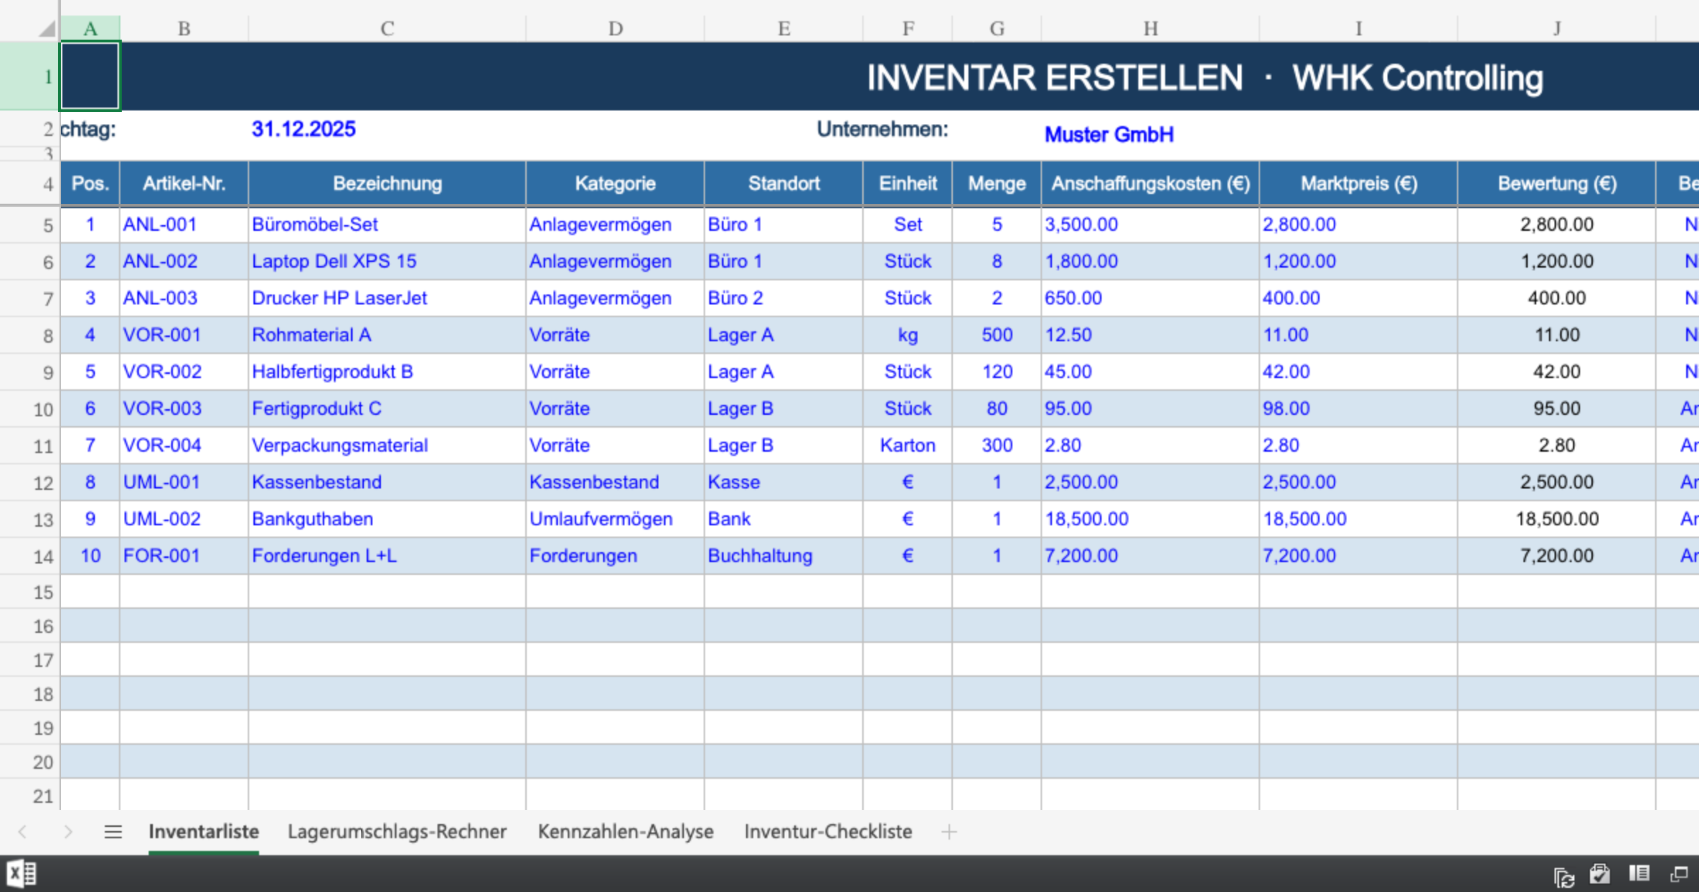This screenshot has height=892, width=1699.
Task: Select the Muster GmbH cell
Action: (1109, 134)
